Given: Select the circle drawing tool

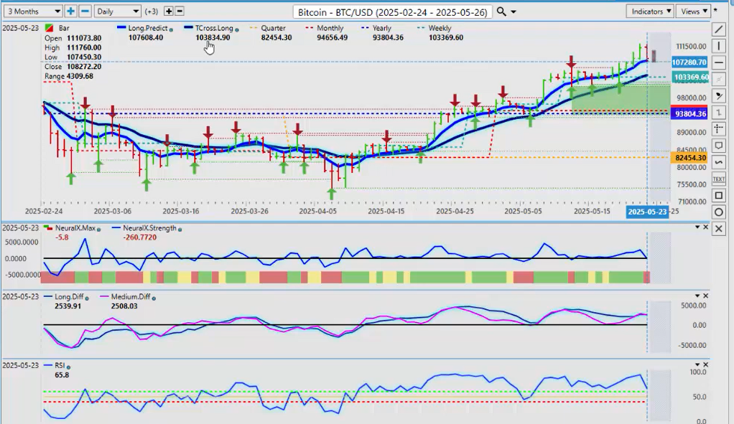Looking at the screenshot, I should click(x=718, y=212).
